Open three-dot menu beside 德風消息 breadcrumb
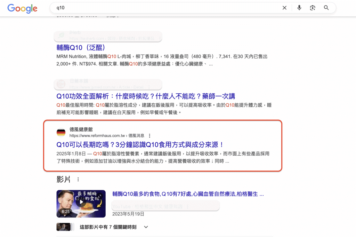The width and height of the screenshot is (356, 237). pos(149,136)
